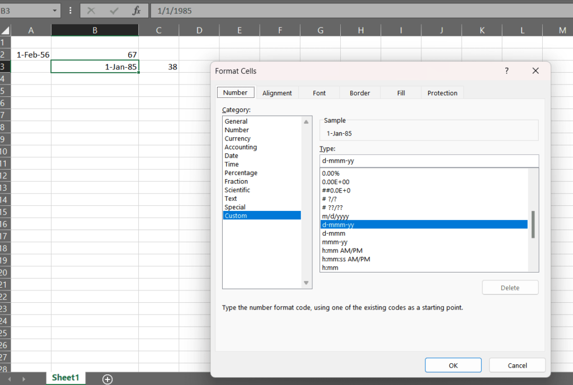
Task: Click next sheet navigation arrow
Action: click(24, 379)
